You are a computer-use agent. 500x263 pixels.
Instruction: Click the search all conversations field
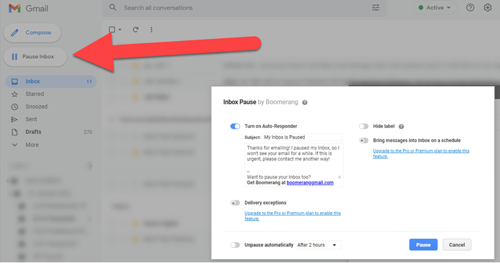tap(244, 8)
